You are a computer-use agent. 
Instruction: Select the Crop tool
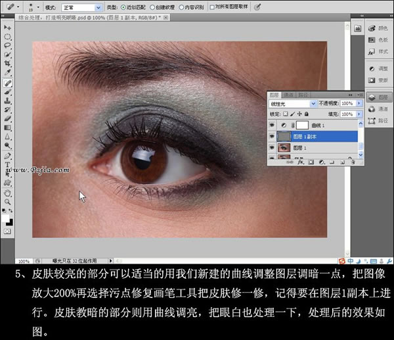[8, 64]
